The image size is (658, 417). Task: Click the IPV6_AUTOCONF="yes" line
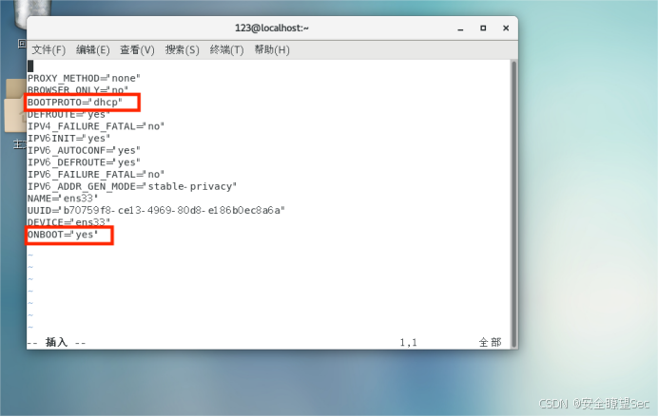click(84, 150)
